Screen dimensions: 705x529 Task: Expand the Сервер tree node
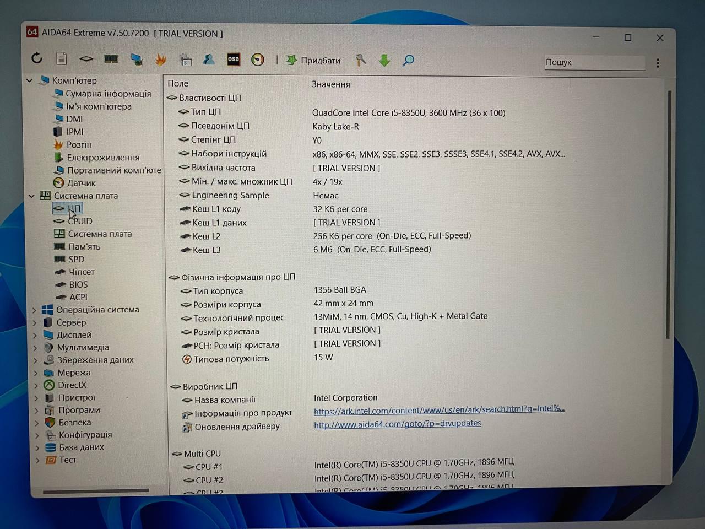35,323
